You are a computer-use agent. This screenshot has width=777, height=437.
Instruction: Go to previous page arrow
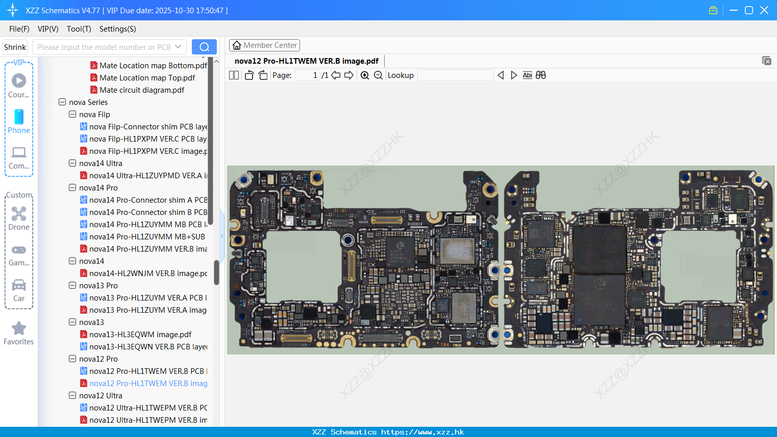pyautogui.click(x=336, y=75)
